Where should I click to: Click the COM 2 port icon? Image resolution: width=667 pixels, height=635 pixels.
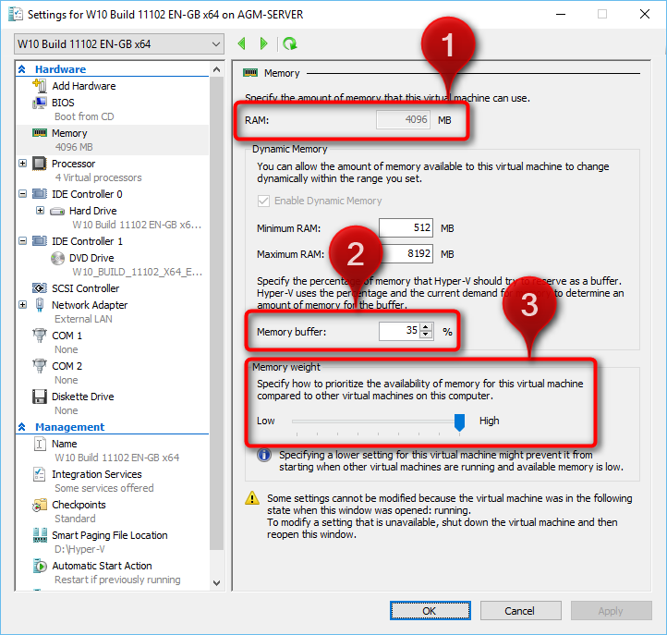click(x=40, y=366)
